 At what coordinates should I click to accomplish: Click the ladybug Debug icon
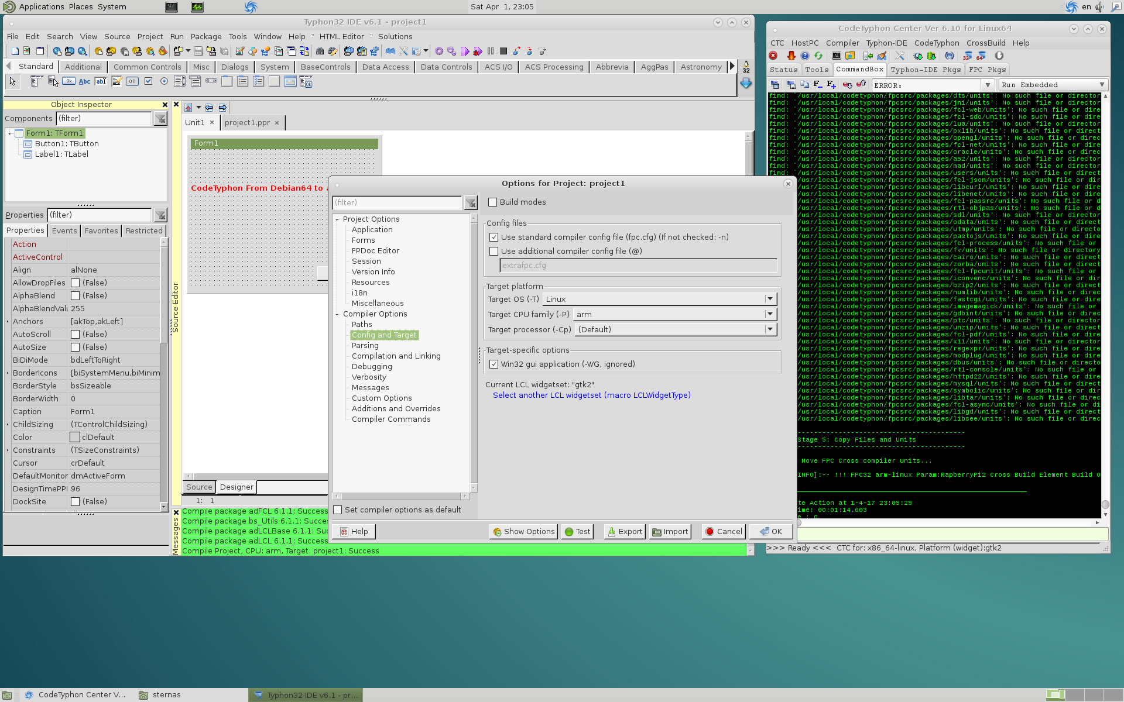pyautogui.click(x=477, y=51)
